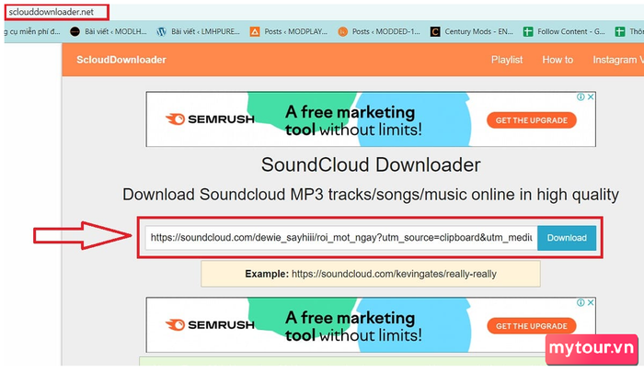The height and width of the screenshot is (372, 644).
Task: Open the 'Posts ‹ MODDED-1...' bookmark
Action: 379,31
